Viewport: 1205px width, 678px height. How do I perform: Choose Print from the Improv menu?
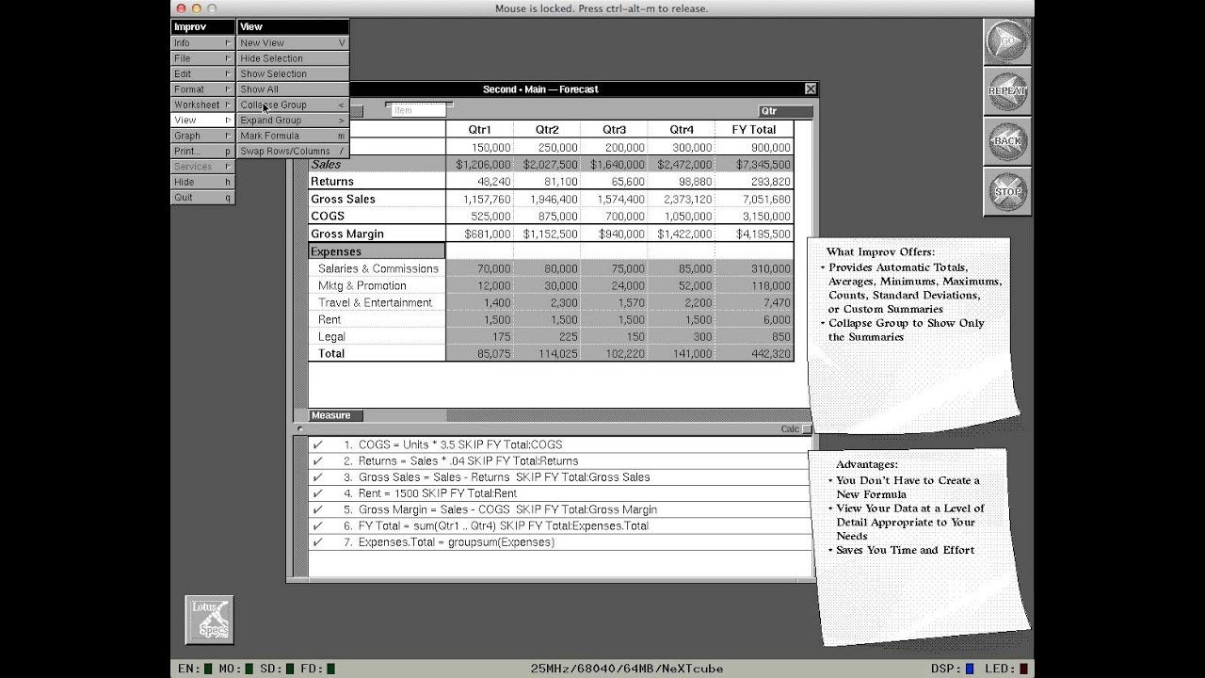coord(202,151)
